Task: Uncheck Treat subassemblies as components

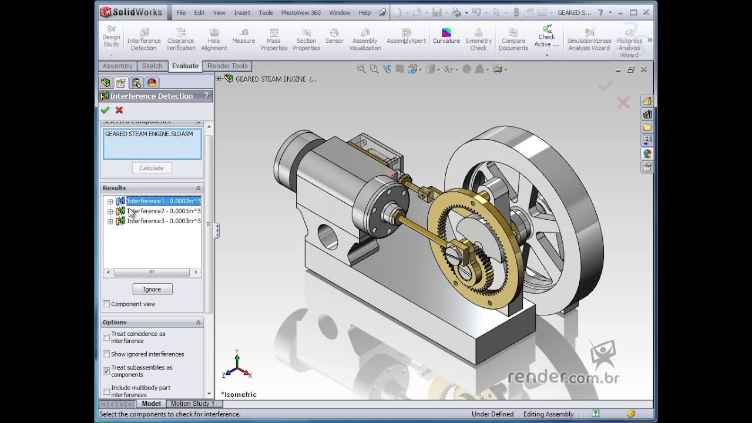Action: point(106,371)
